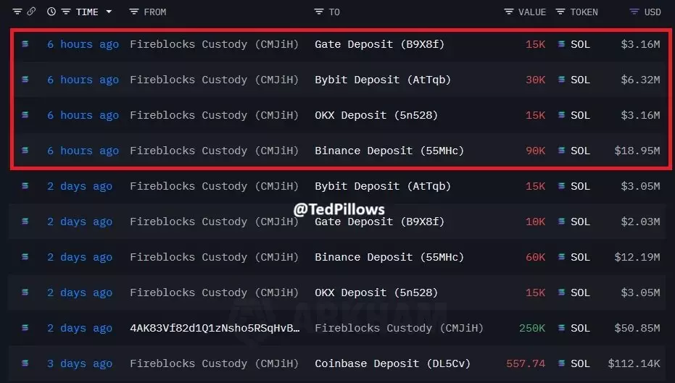Click the SOL token in the 250K row

click(579, 328)
